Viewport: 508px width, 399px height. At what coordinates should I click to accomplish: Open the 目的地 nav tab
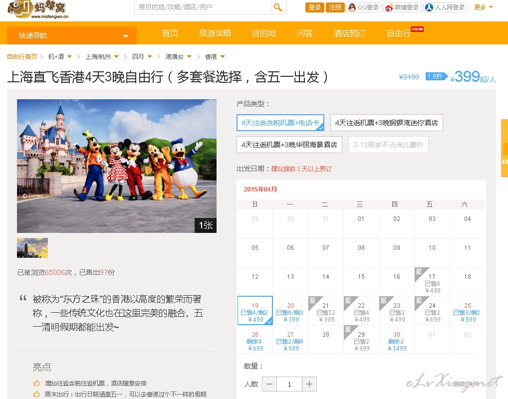pos(264,33)
